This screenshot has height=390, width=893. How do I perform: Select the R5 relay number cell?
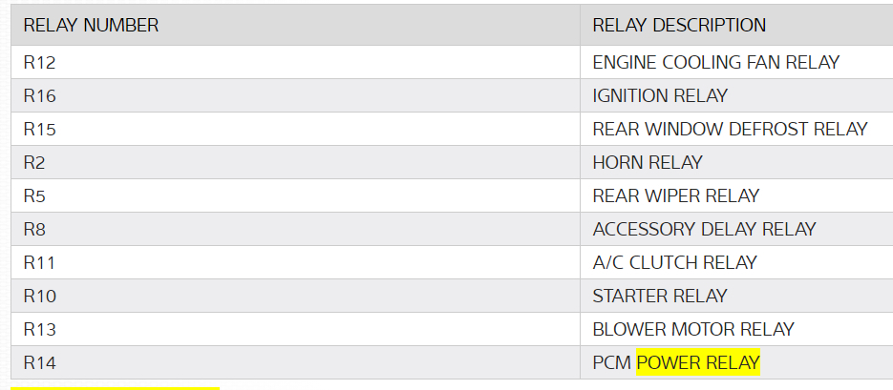click(34, 195)
